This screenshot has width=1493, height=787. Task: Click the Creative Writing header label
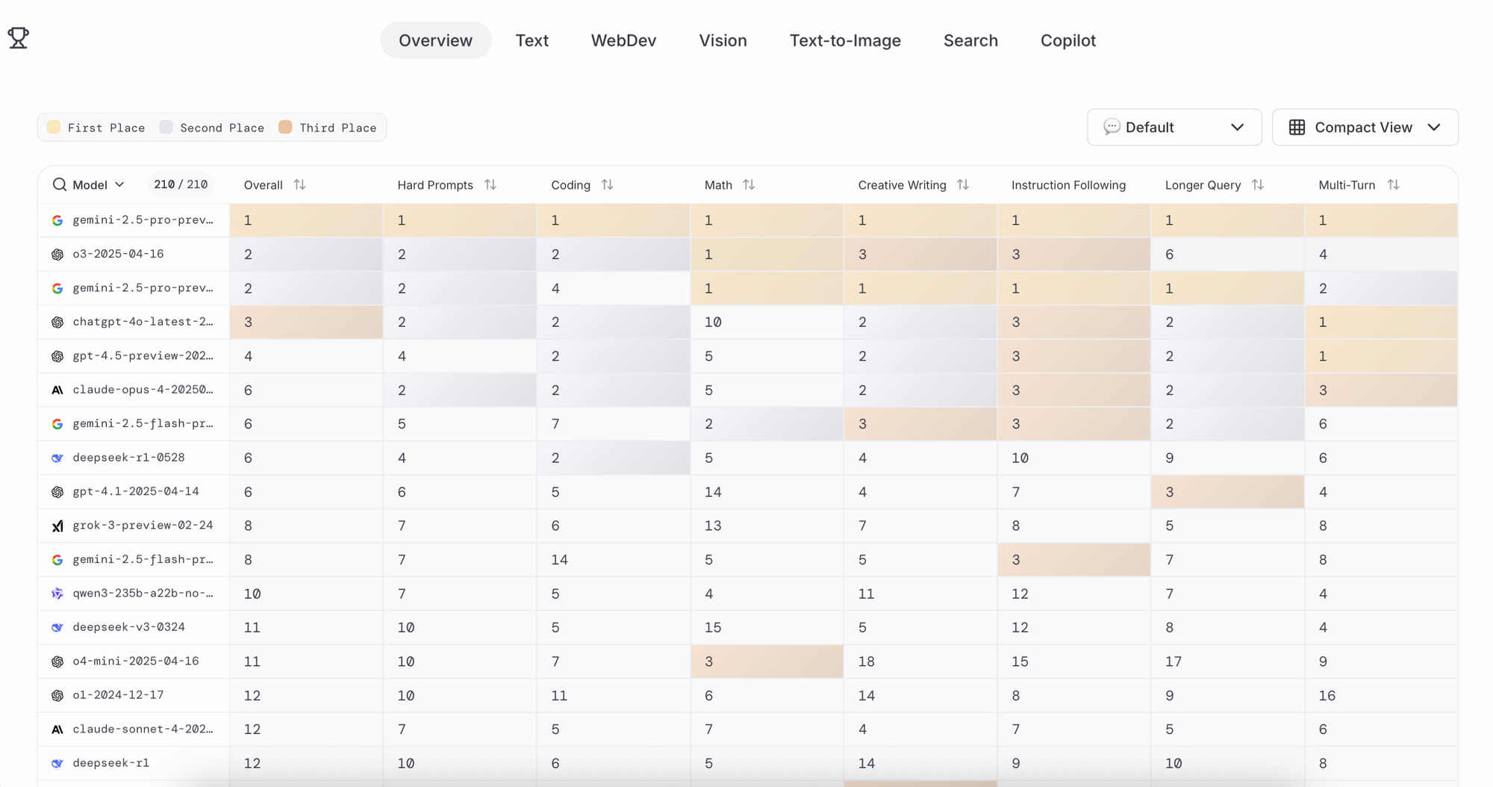pyautogui.click(x=902, y=185)
